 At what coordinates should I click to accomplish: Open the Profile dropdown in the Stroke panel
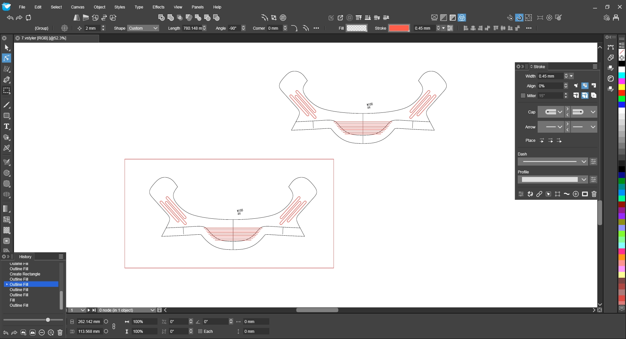[x=553, y=179]
